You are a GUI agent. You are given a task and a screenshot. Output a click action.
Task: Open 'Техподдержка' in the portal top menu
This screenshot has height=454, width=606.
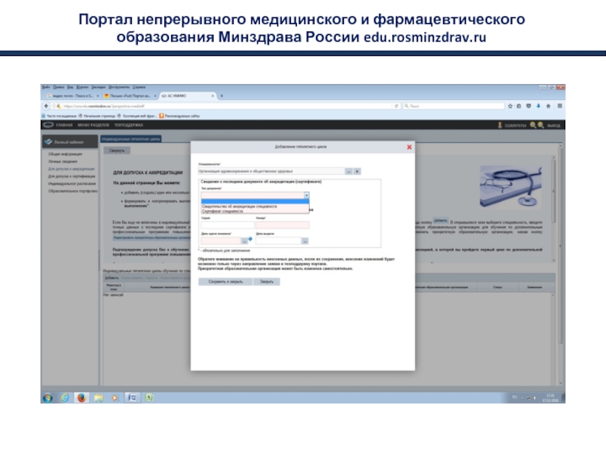coord(127,125)
